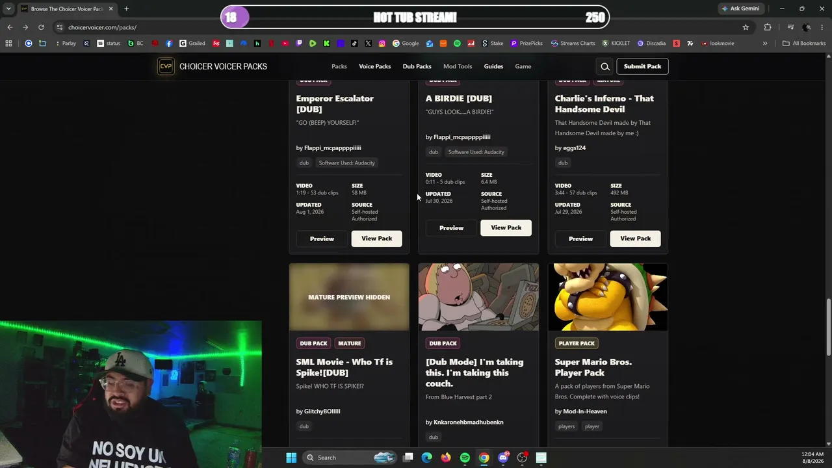Open the Bowser Super Mario pack thumbnail
This screenshot has height=468, width=832.
tap(608, 297)
